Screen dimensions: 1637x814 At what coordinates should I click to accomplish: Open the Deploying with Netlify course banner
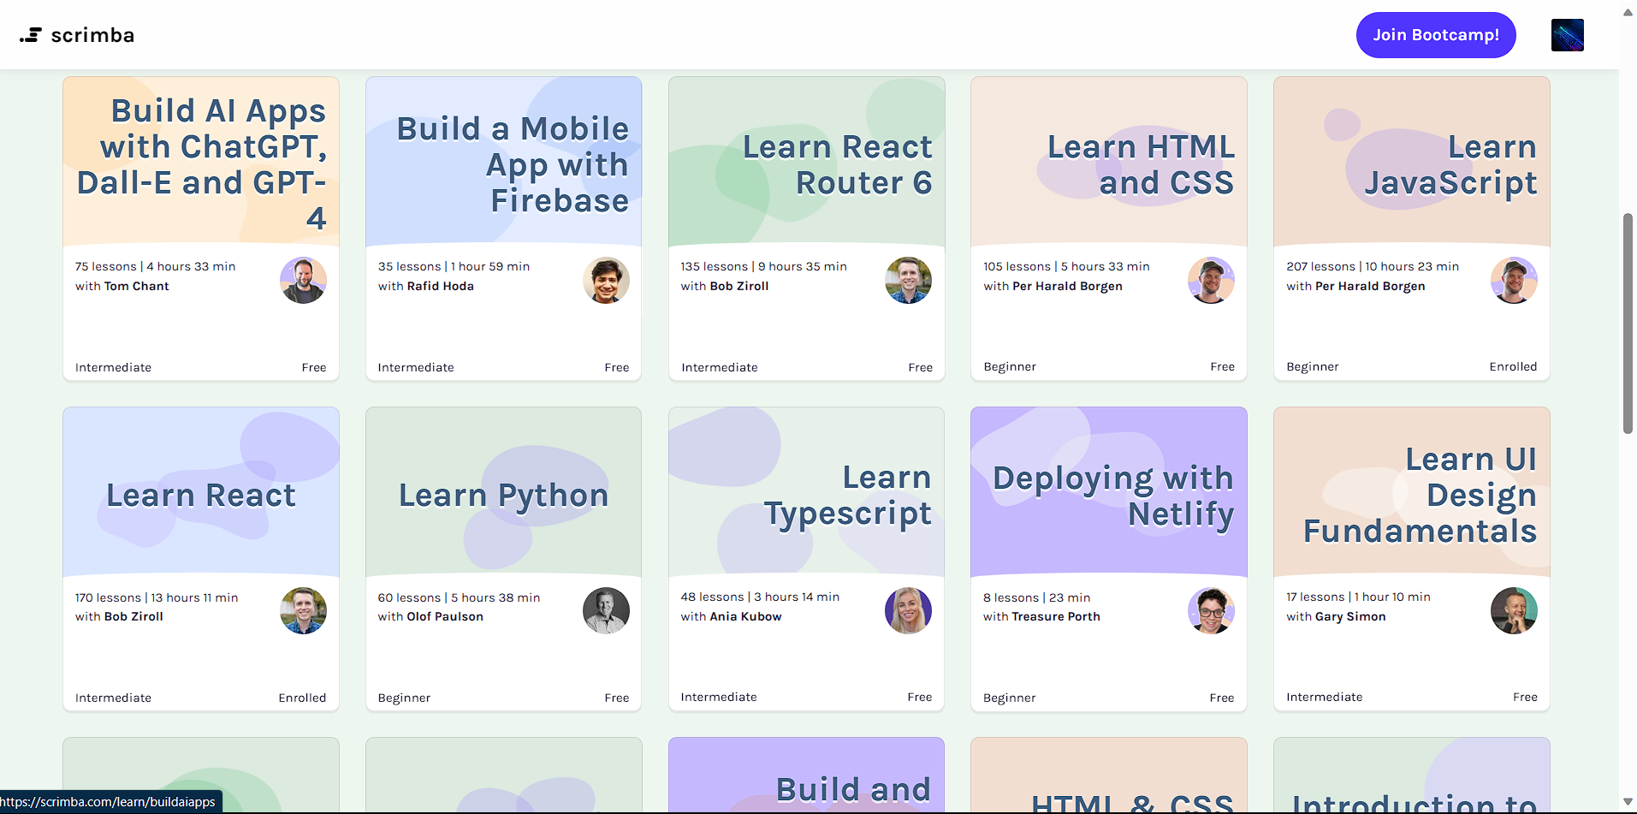coord(1109,492)
